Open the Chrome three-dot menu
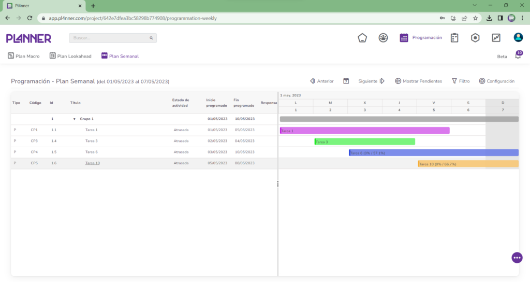The image size is (530, 282). tap(523, 18)
